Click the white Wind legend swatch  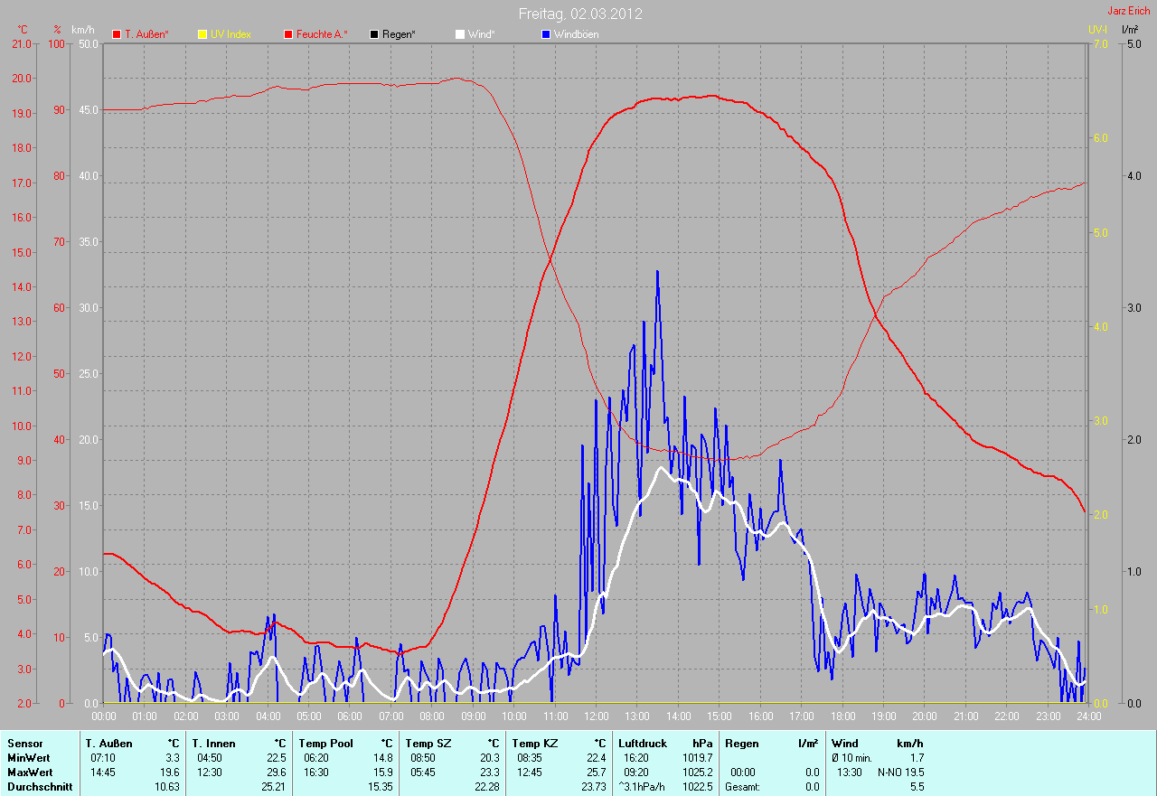(460, 34)
